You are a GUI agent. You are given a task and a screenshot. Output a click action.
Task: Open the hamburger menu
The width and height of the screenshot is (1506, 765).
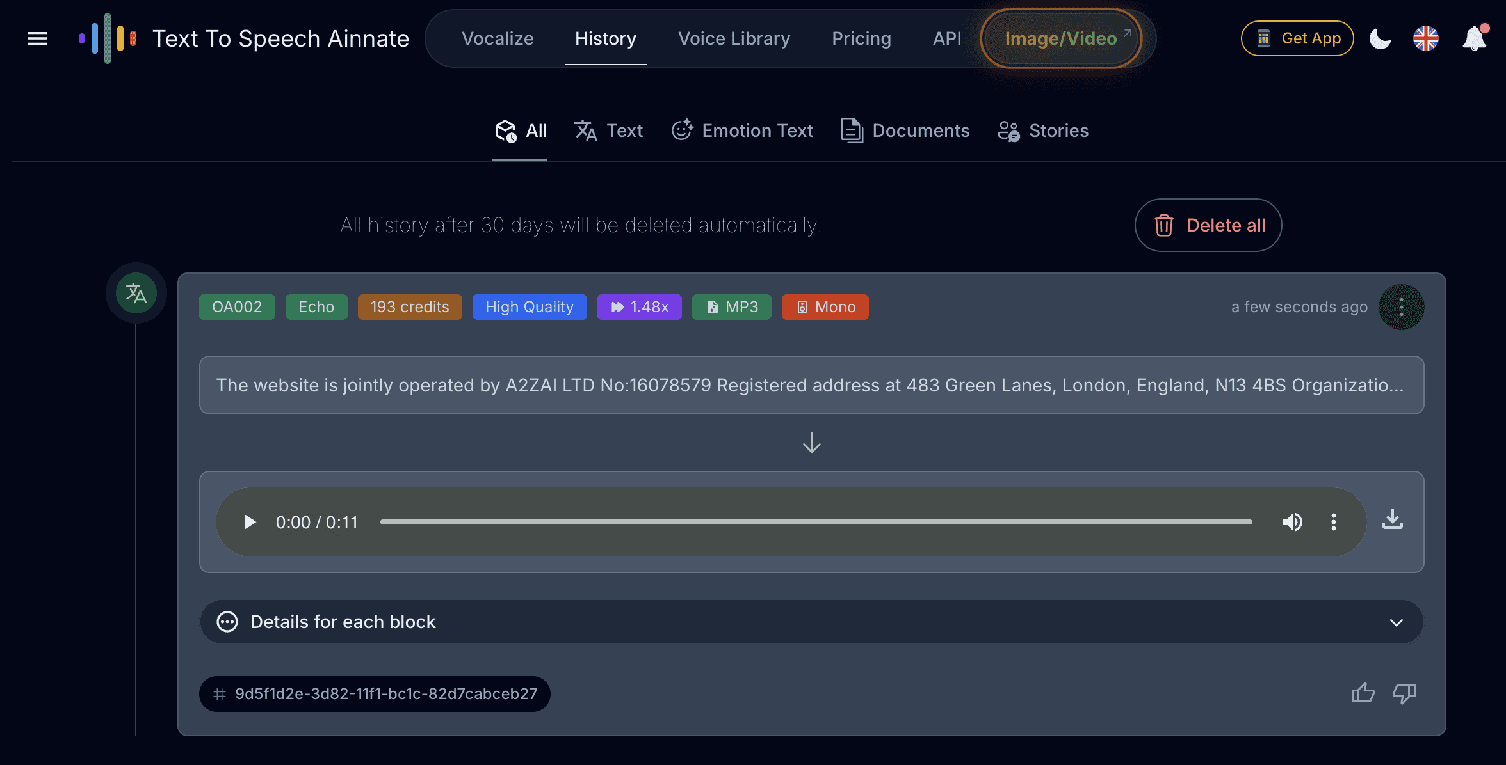click(38, 38)
